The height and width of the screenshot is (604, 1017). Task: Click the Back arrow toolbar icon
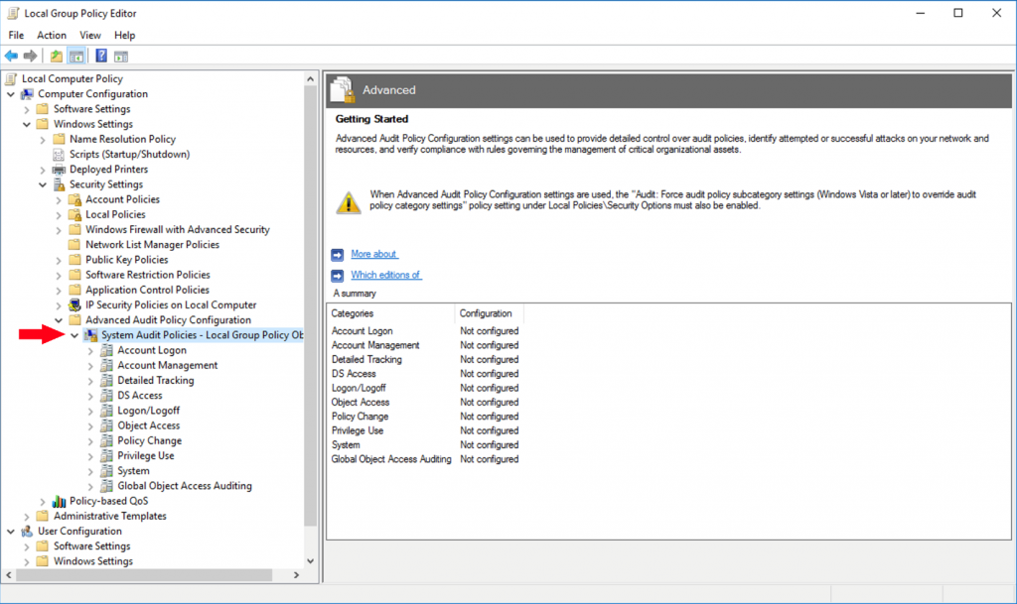tap(11, 56)
